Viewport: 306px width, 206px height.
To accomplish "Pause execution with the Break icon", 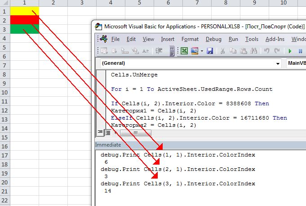I will tap(300, 51).
